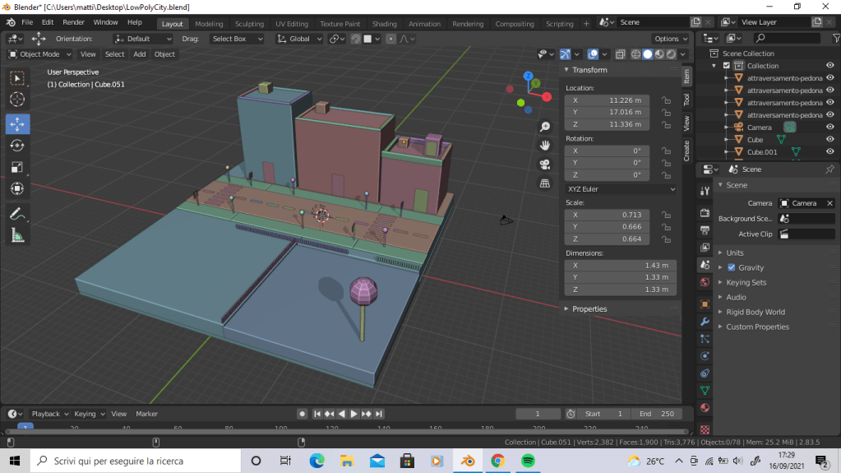Open the Render menu
The image size is (841, 473).
tap(73, 22)
